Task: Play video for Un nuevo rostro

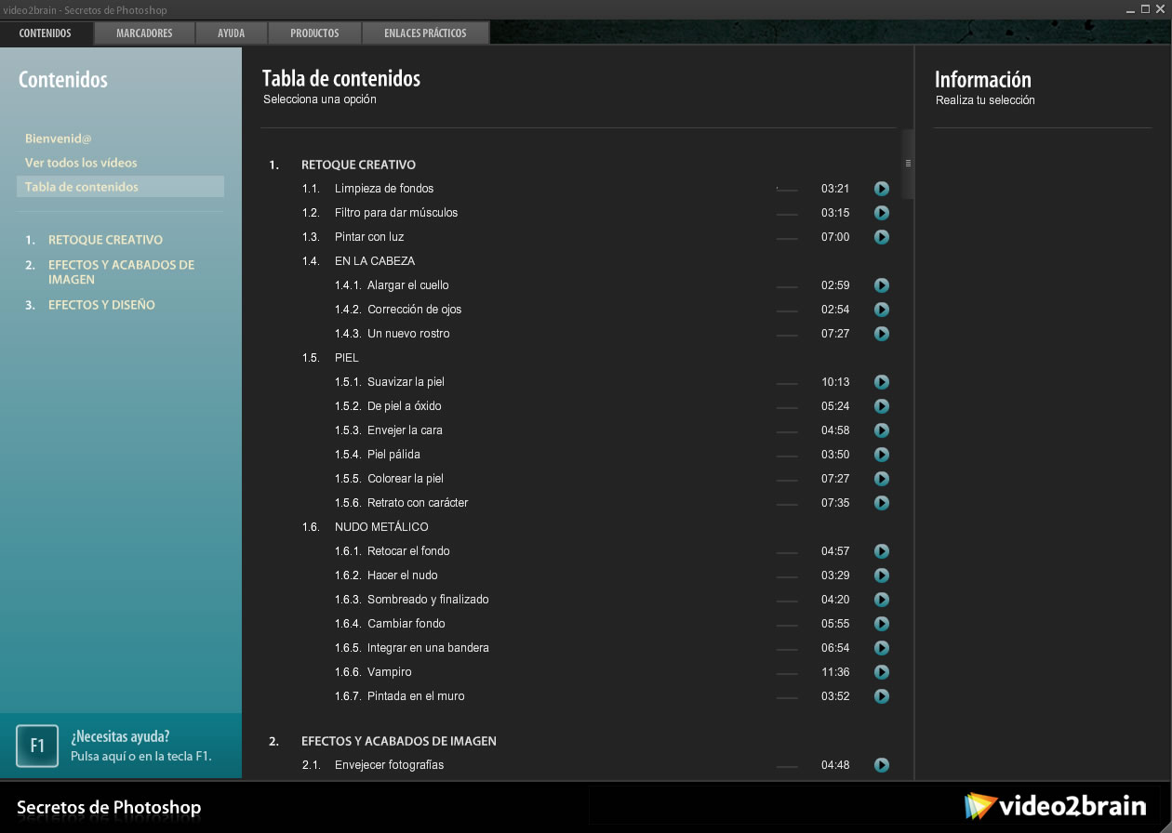Action: tap(882, 334)
